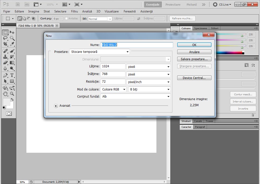
Task: Click the Nume text field
Action: (137, 45)
